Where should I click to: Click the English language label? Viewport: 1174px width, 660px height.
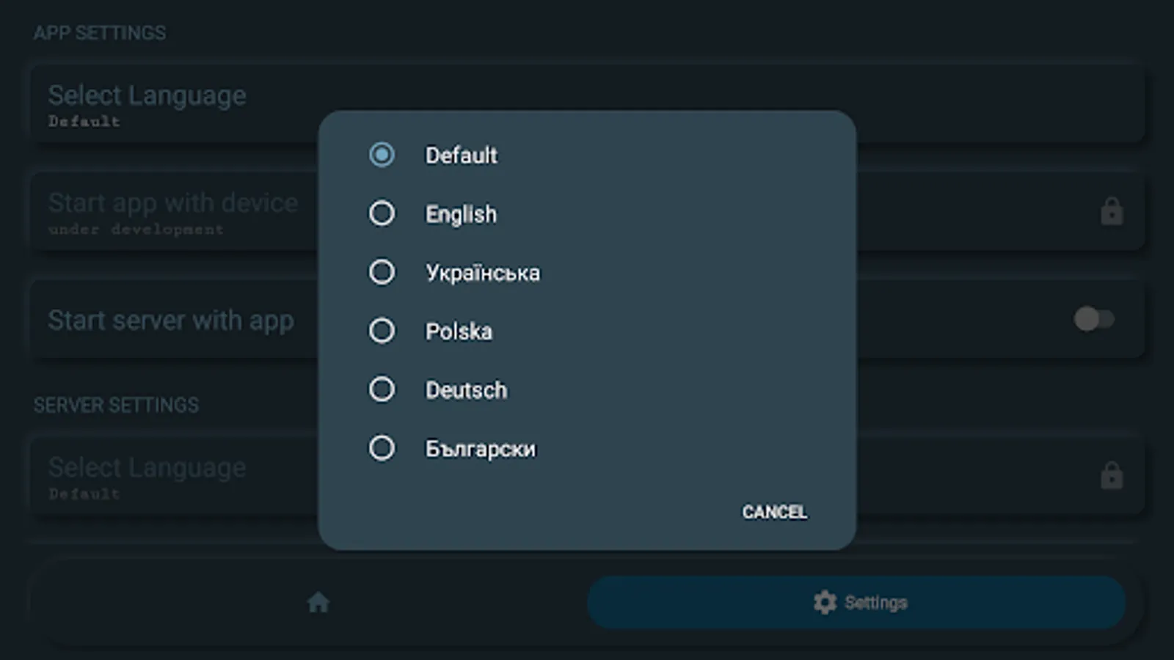[x=461, y=214]
